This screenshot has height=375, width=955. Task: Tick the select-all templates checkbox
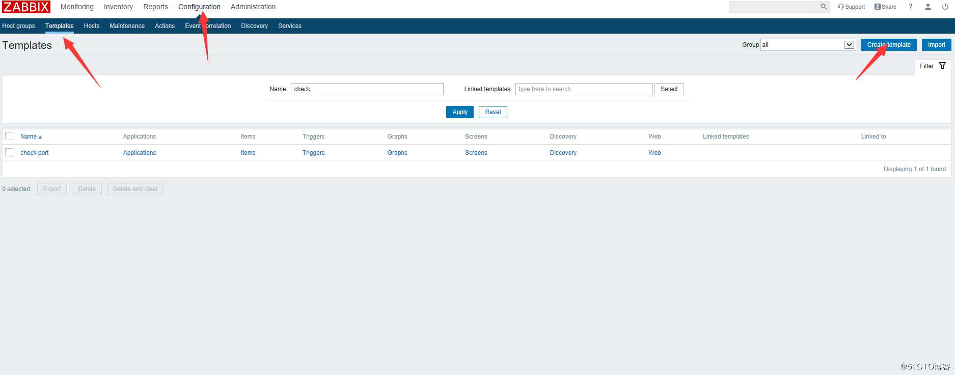coord(9,136)
